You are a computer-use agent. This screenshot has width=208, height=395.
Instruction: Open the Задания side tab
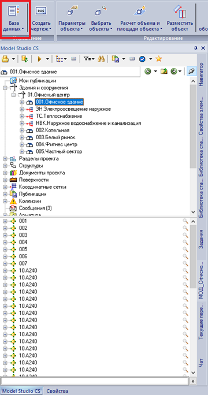(x=201, y=239)
